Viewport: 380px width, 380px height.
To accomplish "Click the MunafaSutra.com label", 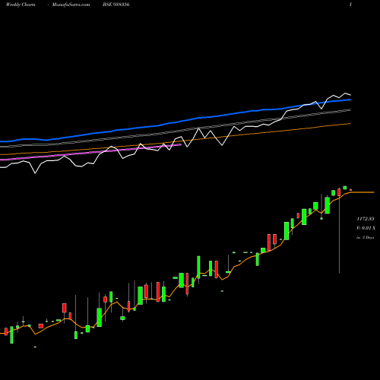I will (71, 5).
